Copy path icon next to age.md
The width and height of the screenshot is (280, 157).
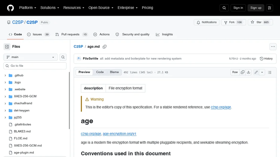tap(104, 46)
